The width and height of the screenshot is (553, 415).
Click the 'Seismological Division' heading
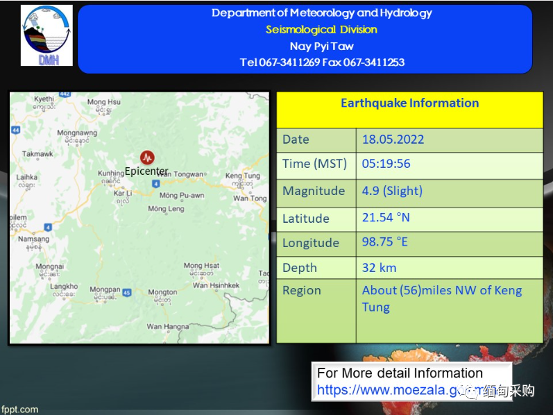pyautogui.click(x=322, y=30)
